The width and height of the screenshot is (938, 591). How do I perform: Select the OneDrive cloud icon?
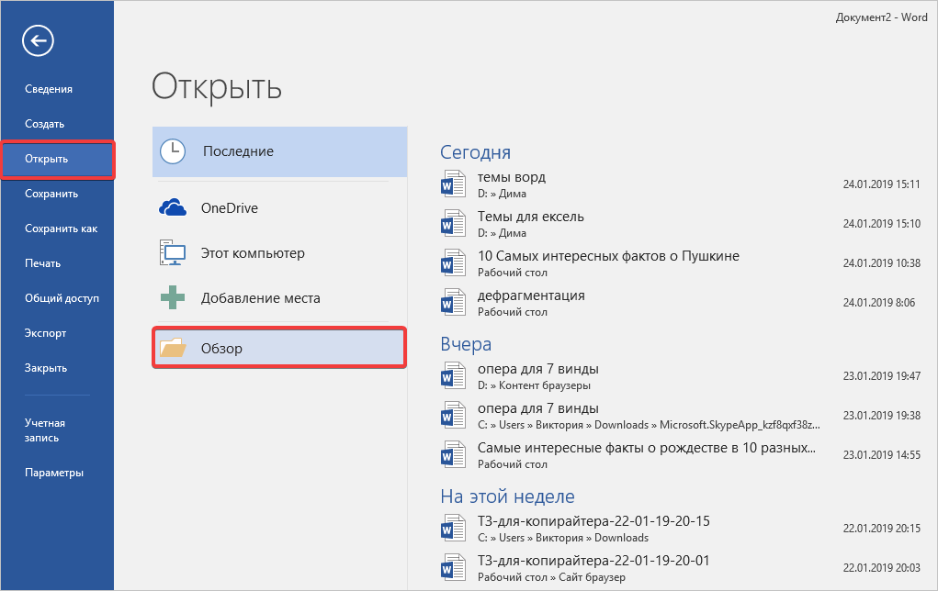click(173, 208)
